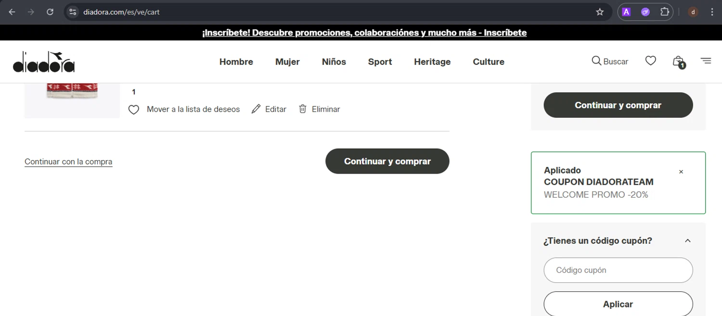Click the trash Eliminar icon
This screenshot has height=316, width=722.
tap(303, 109)
